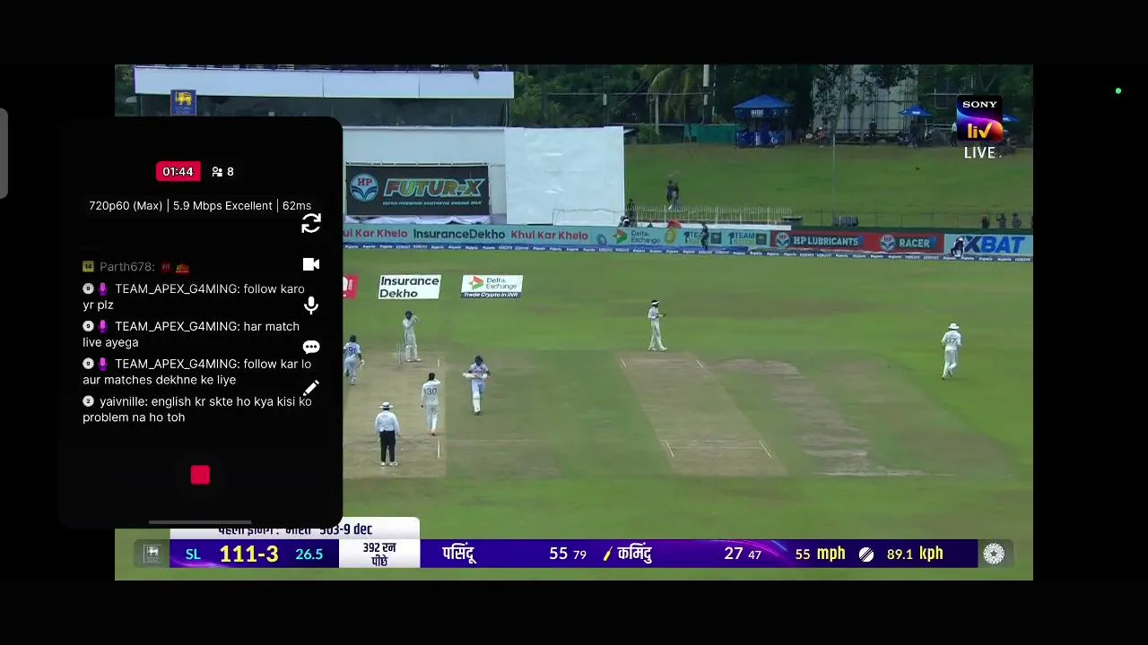This screenshot has height=645, width=1148.
Task: Tap the 'har match live ayega' chat message
Action: click(x=191, y=334)
